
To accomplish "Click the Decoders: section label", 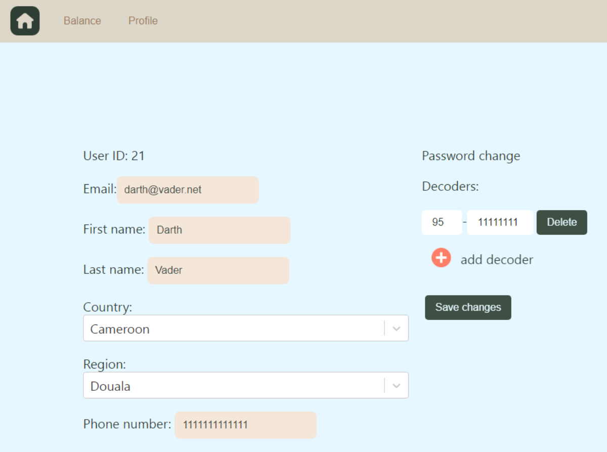I will (x=450, y=187).
